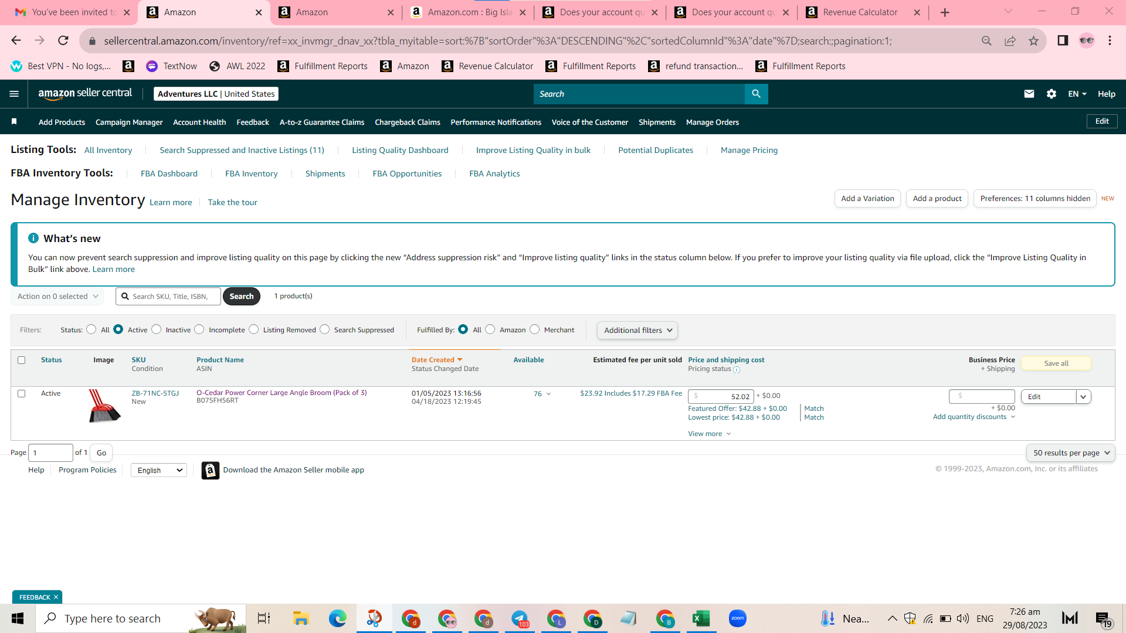
Task: Select Search Suppressed radio button
Action: pos(325,329)
